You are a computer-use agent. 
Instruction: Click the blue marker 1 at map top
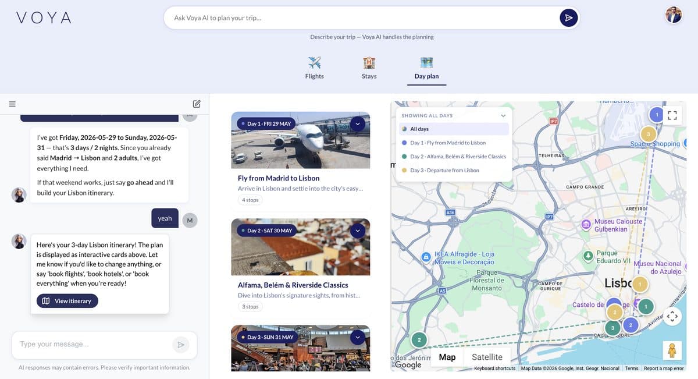[x=657, y=115]
